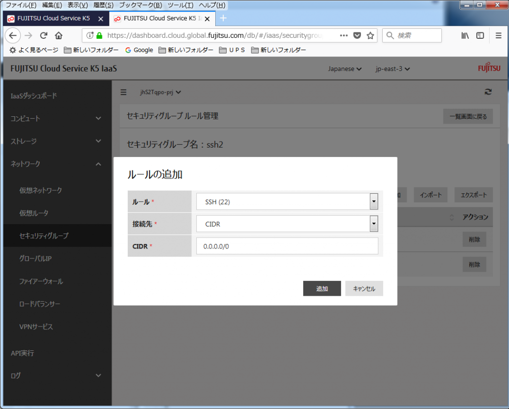Click the 一覧画面に戻る button
This screenshot has width=509, height=409.
[x=468, y=116]
